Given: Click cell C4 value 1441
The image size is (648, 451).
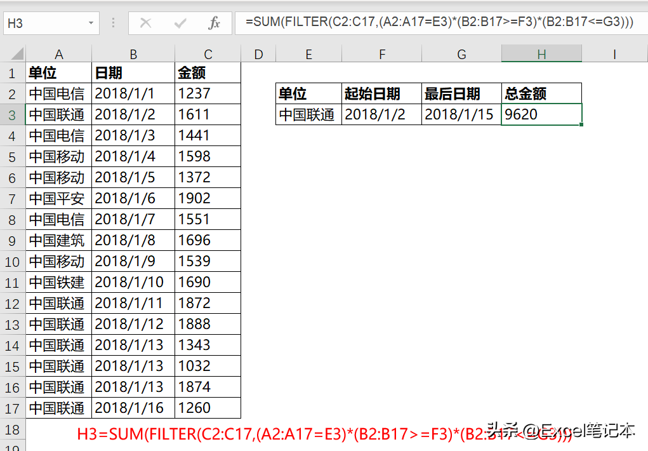Looking at the screenshot, I should pos(208,136).
